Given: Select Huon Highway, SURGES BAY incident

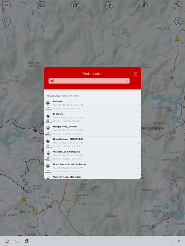Looking at the screenshot, I should [92, 143].
